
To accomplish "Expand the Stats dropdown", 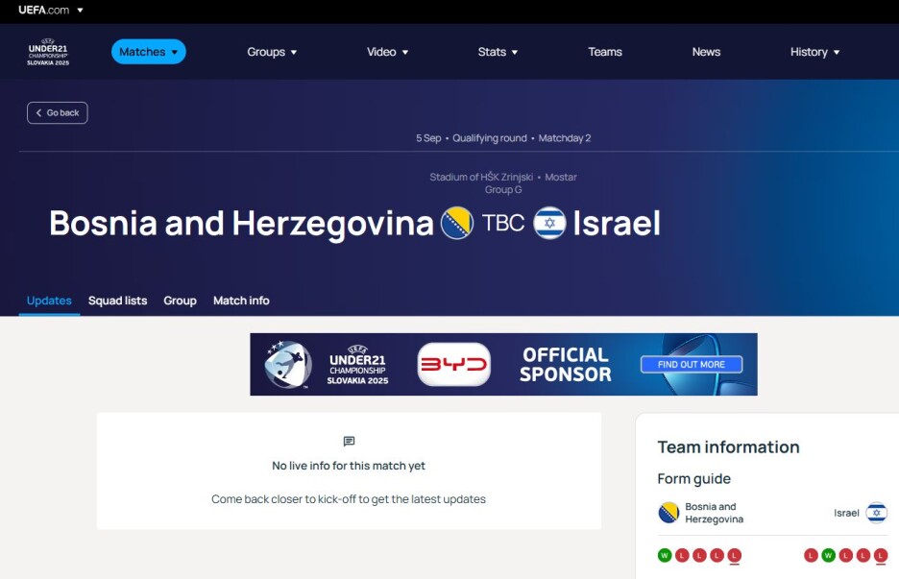I will [x=498, y=52].
